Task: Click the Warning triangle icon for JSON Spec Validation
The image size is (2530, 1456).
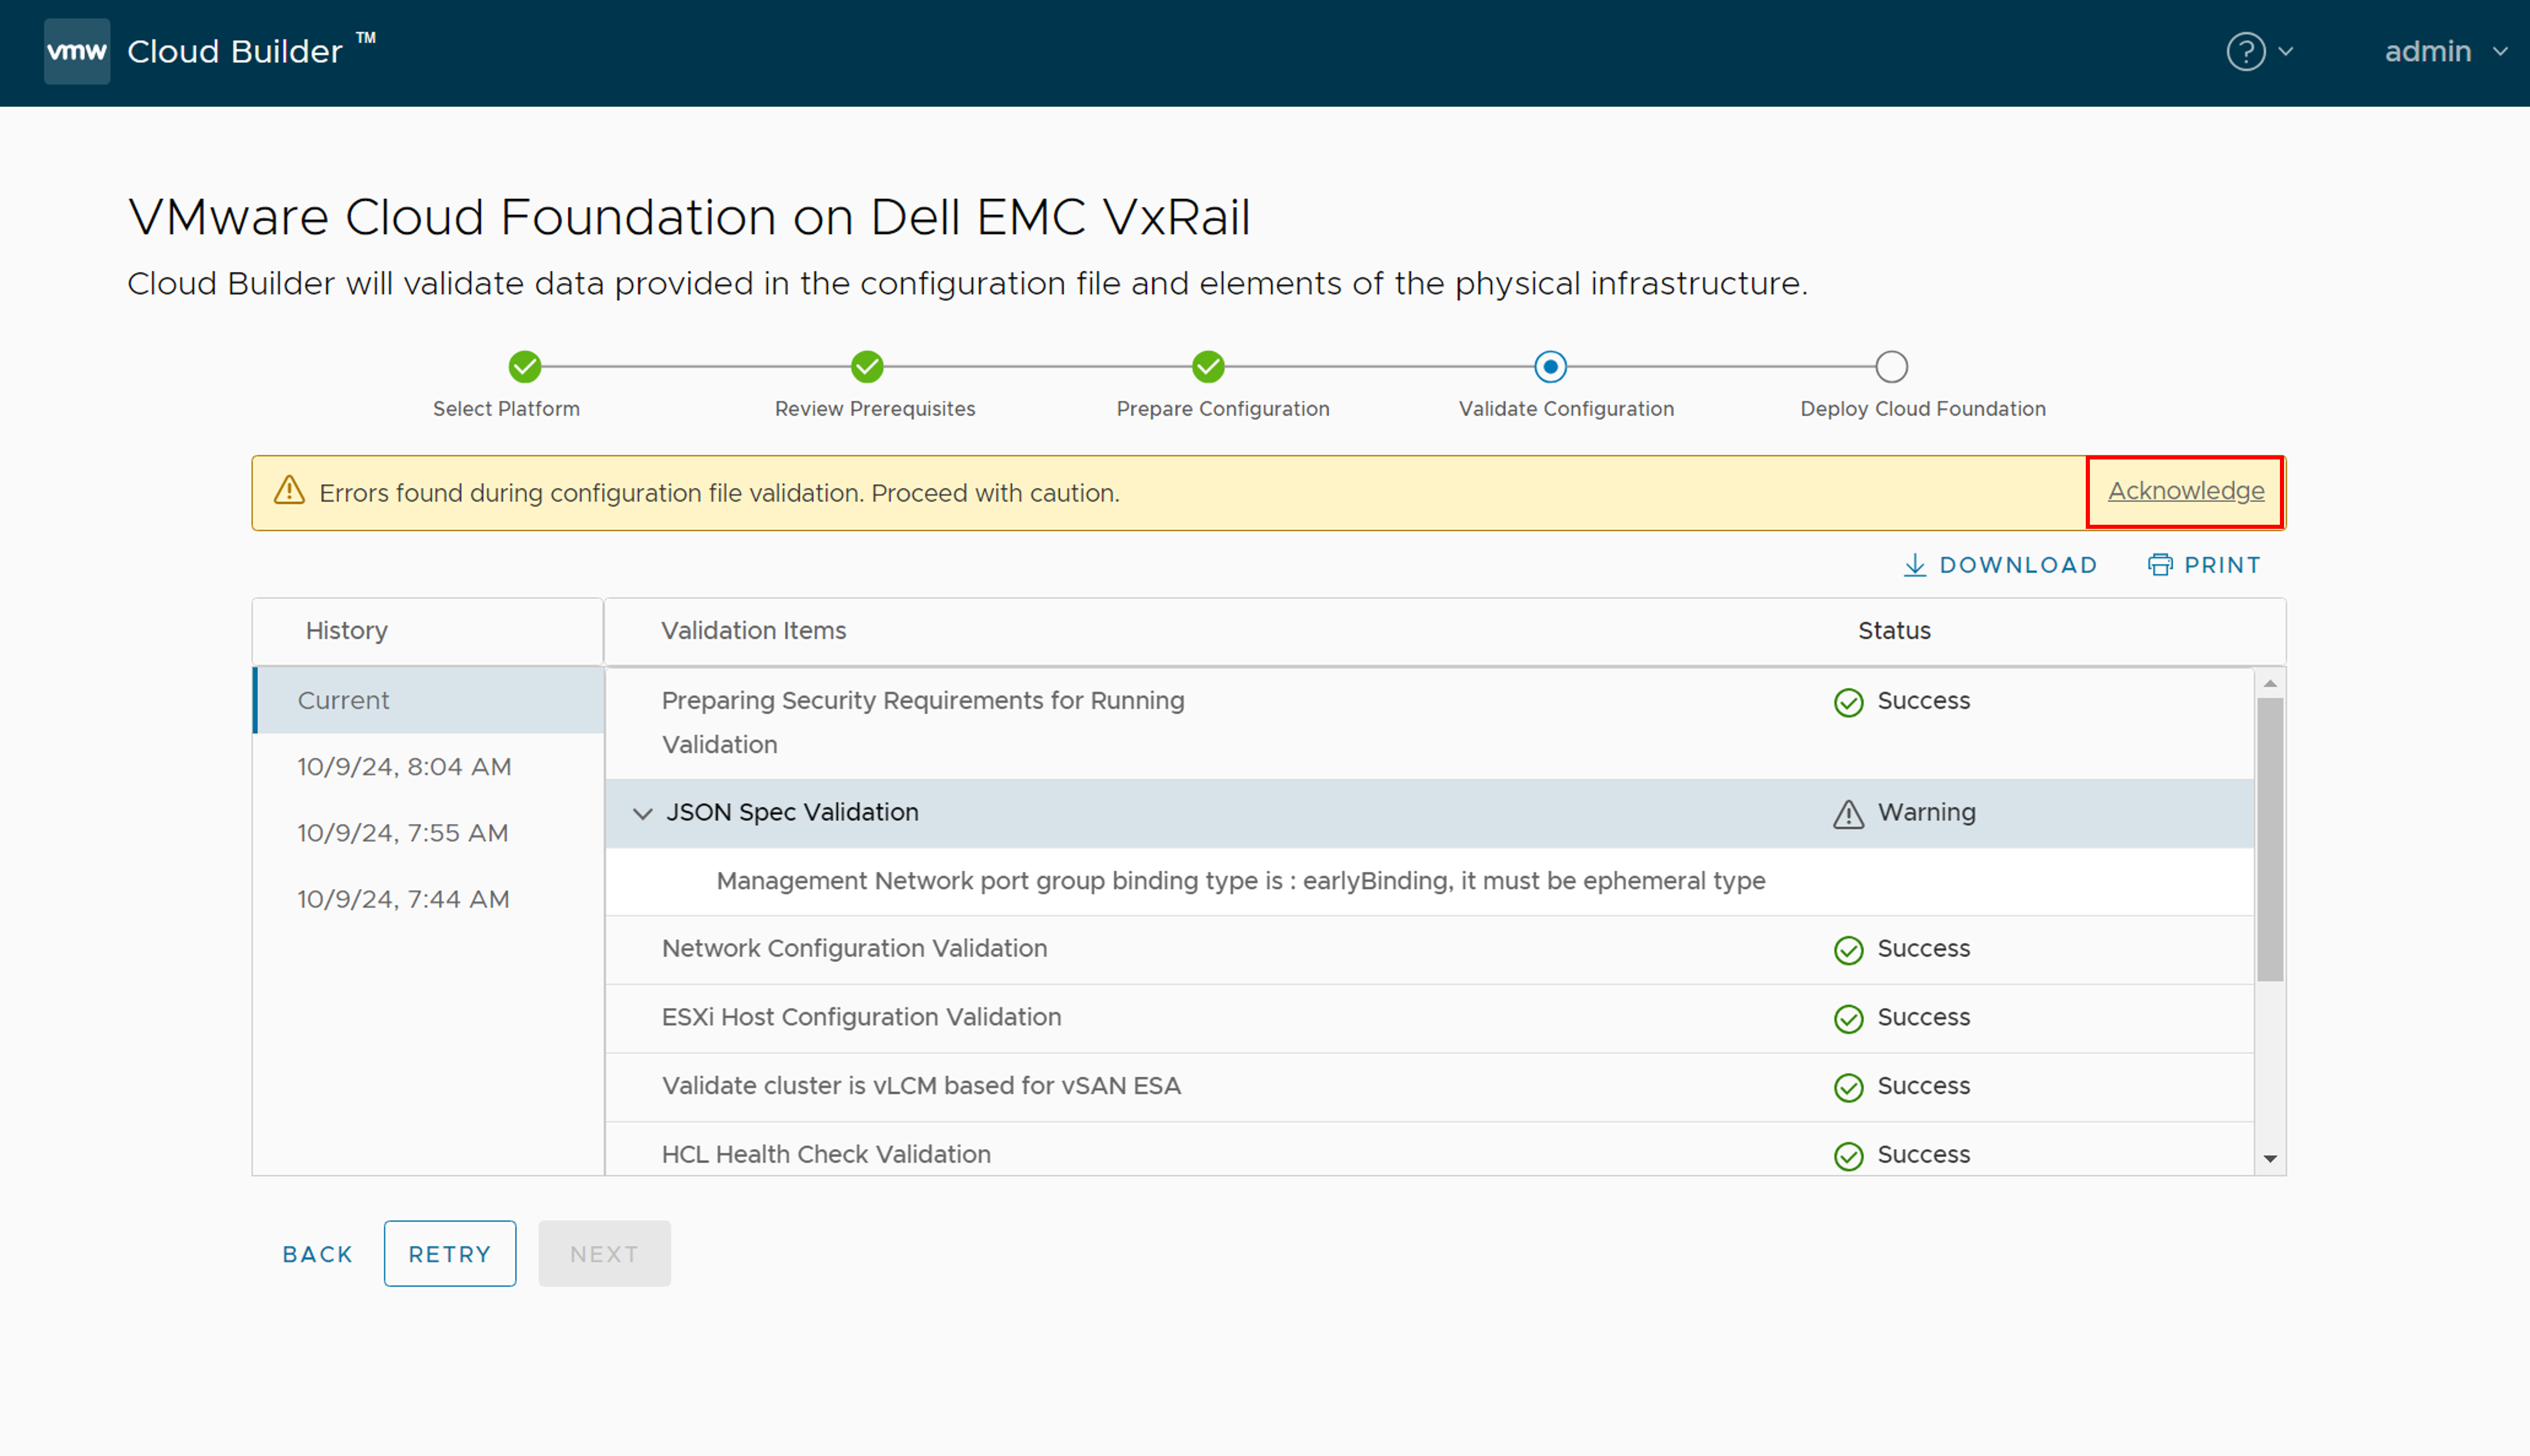Action: [1848, 814]
